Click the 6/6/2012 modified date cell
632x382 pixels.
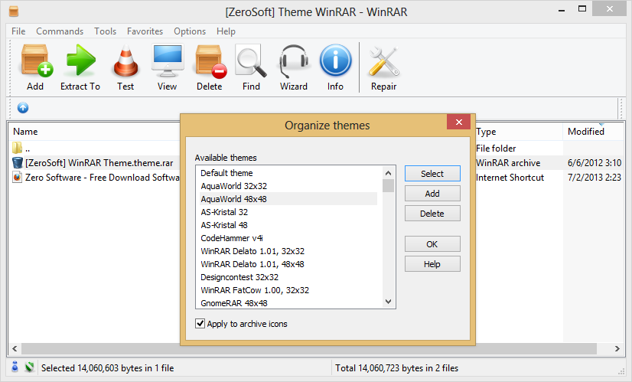tap(595, 163)
